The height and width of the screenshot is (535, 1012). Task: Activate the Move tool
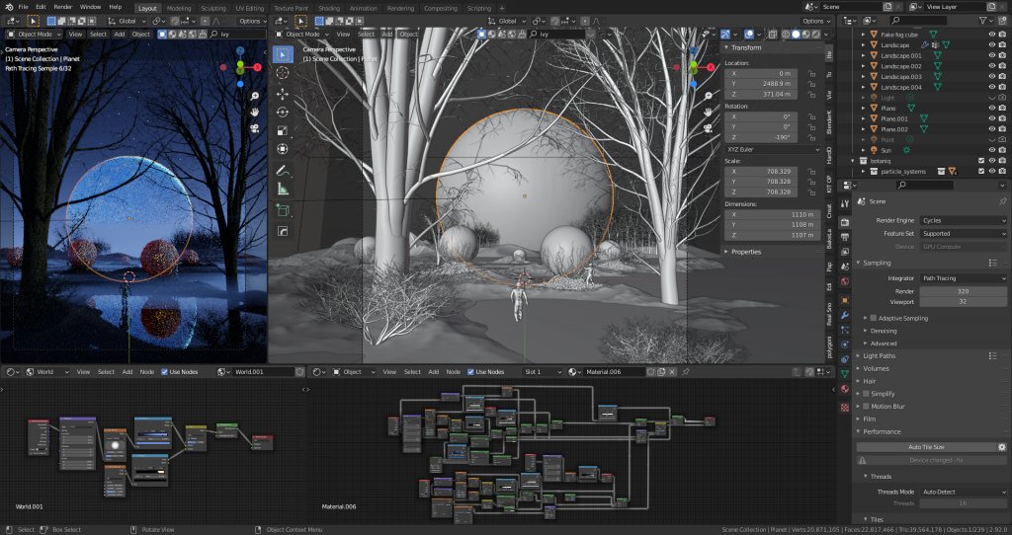click(x=282, y=94)
